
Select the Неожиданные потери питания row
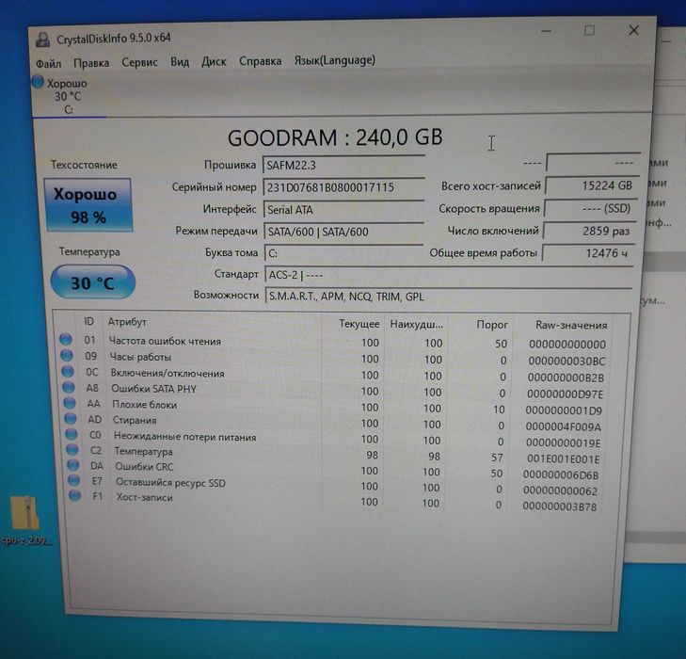[335, 438]
